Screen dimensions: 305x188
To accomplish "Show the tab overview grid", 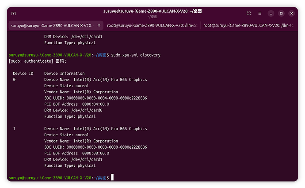I will [x=248, y=13].
